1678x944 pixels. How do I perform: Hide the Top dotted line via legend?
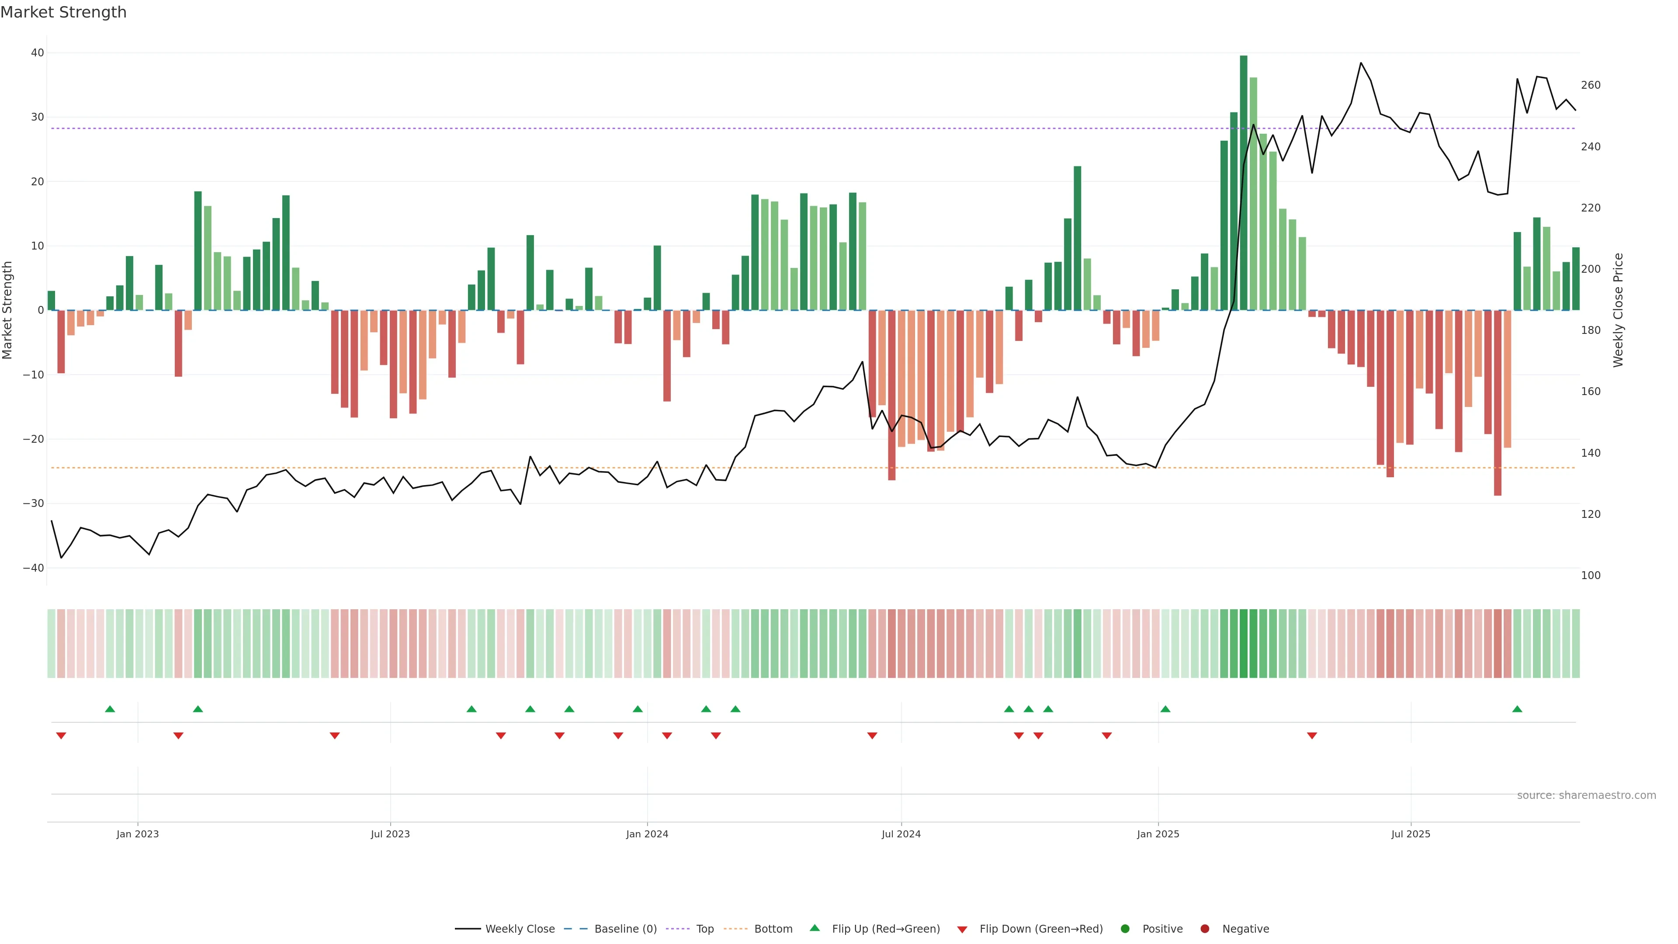pyautogui.click(x=704, y=928)
